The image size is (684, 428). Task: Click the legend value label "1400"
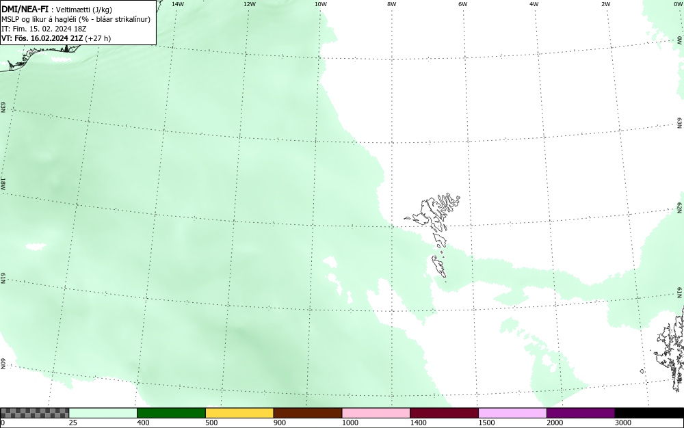pos(418,423)
